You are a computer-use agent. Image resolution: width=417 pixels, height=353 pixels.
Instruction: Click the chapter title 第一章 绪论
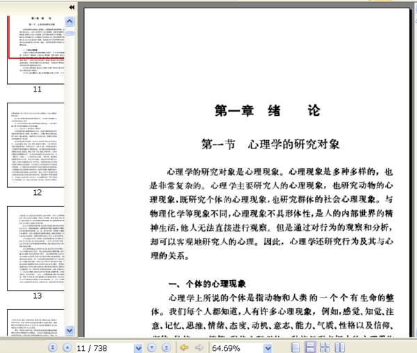tap(268, 110)
